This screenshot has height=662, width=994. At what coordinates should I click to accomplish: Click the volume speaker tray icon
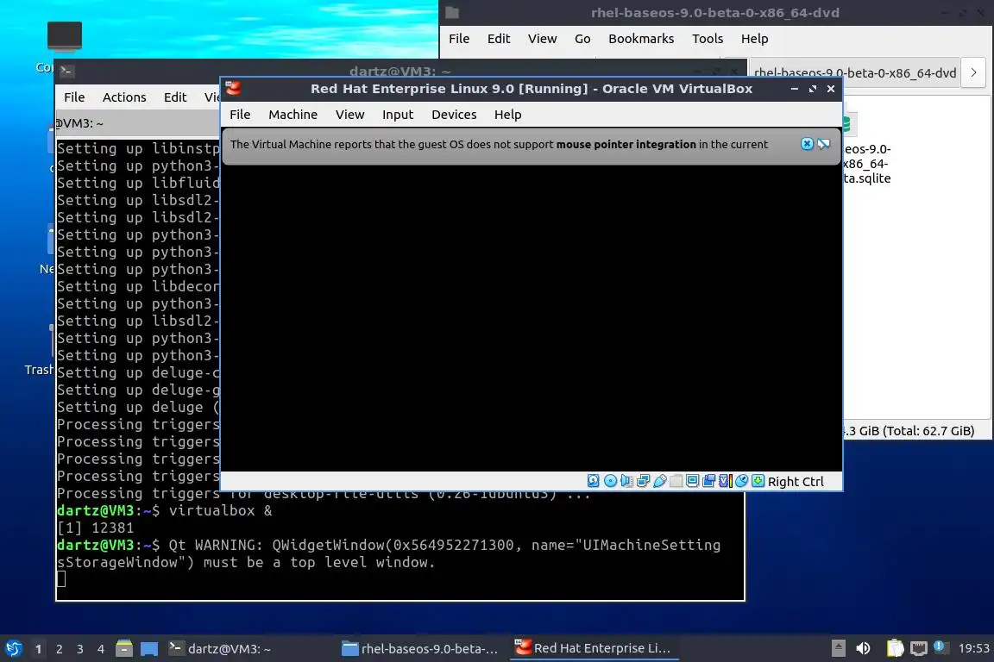(863, 648)
